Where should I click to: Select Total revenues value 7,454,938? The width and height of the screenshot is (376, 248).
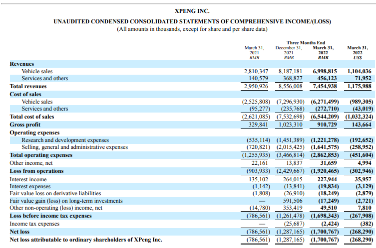click(x=325, y=86)
